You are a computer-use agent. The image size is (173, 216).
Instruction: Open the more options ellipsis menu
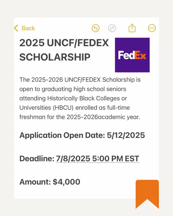tap(152, 28)
